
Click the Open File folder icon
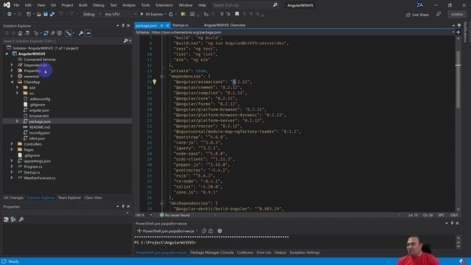point(39,14)
